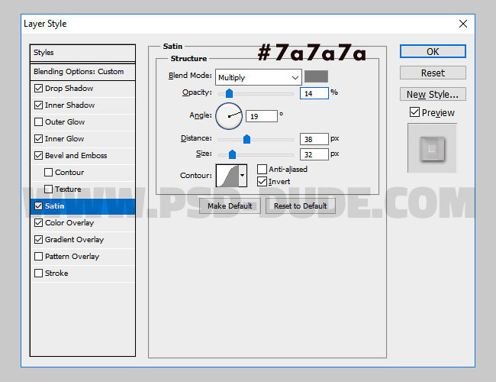This screenshot has height=382, width=496.
Task: Select the Inner Glow settings row
Action: pos(82,139)
